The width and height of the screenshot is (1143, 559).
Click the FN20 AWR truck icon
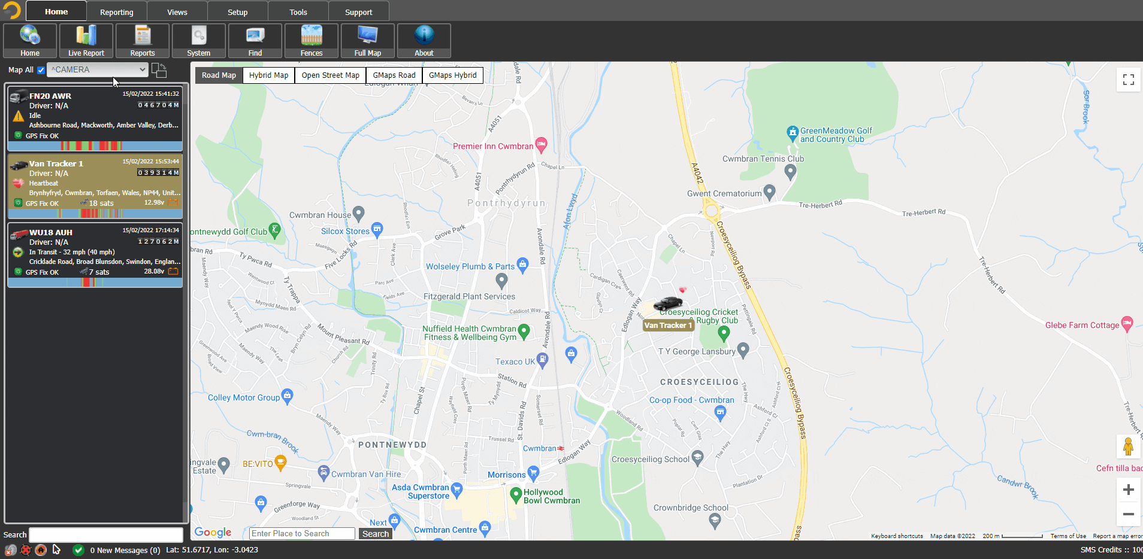pyautogui.click(x=19, y=96)
